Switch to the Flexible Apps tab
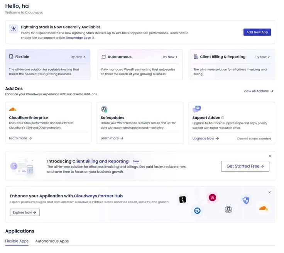 (x=17, y=241)
